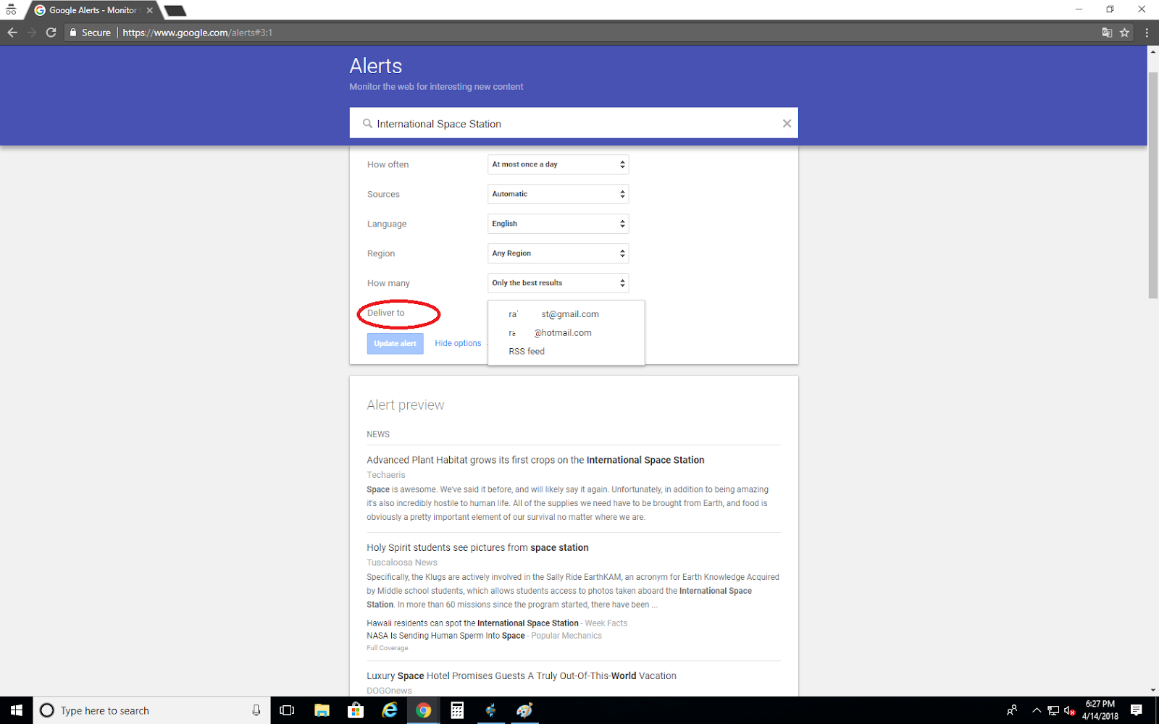Click the Hide options link

pyautogui.click(x=458, y=343)
